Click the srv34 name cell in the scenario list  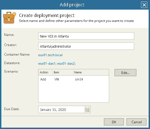pos(79,79)
